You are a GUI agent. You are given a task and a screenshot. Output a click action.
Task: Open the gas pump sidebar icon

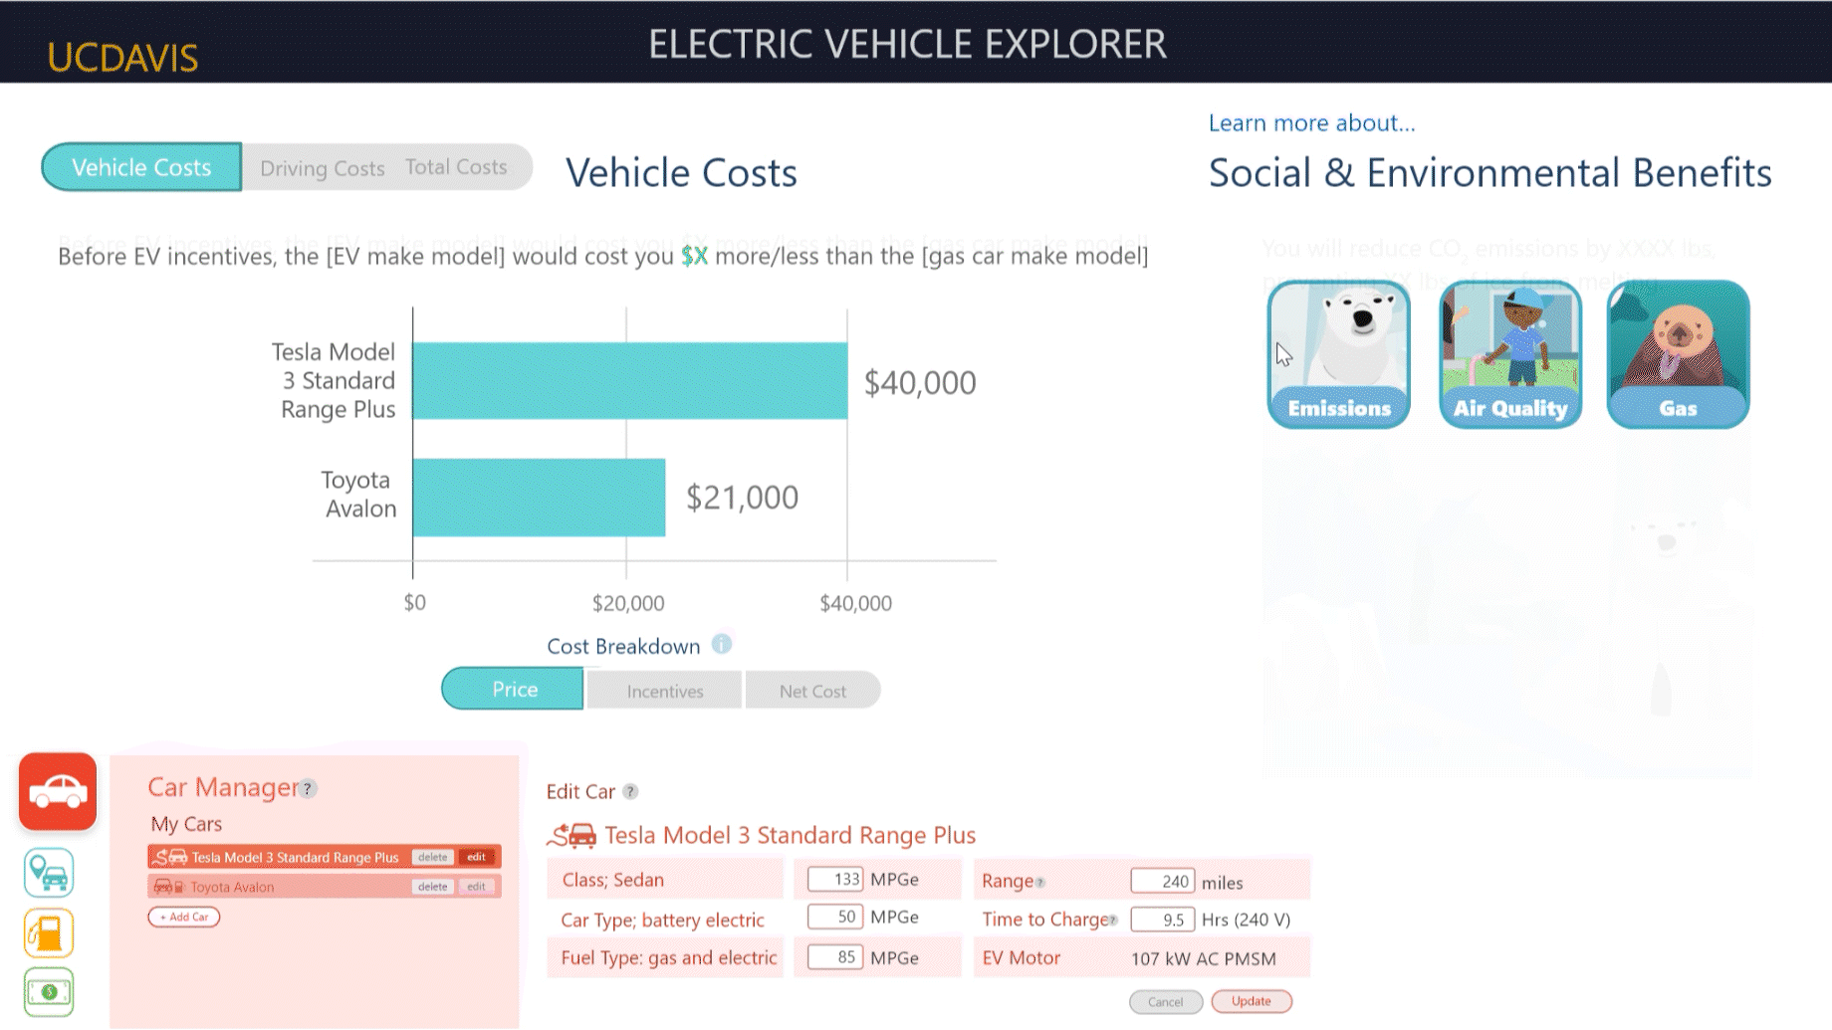click(x=49, y=932)
